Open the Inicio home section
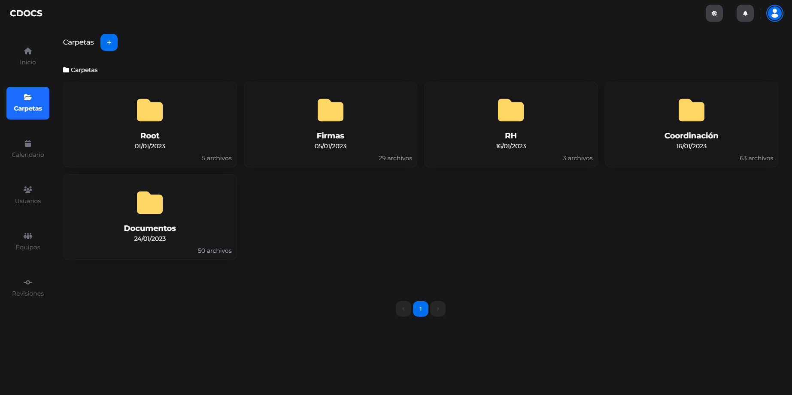This screenshot has width=792, height=395. pyautogui.click(x=27, y=56)
